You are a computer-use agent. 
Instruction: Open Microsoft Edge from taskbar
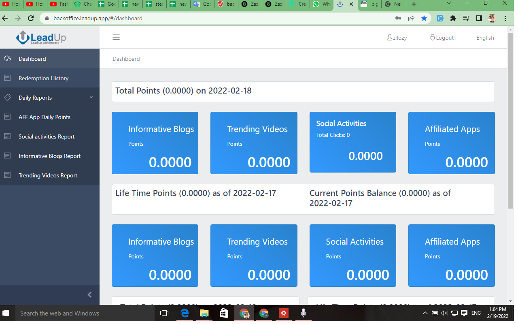(x=185, y=313)
